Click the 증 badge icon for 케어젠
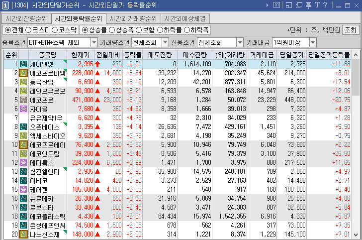 (23, 190)
